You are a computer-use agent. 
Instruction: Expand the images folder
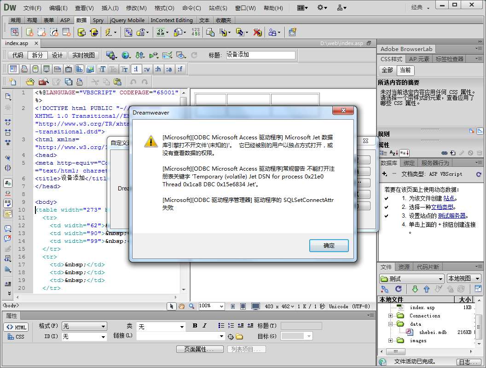(391, 341)
